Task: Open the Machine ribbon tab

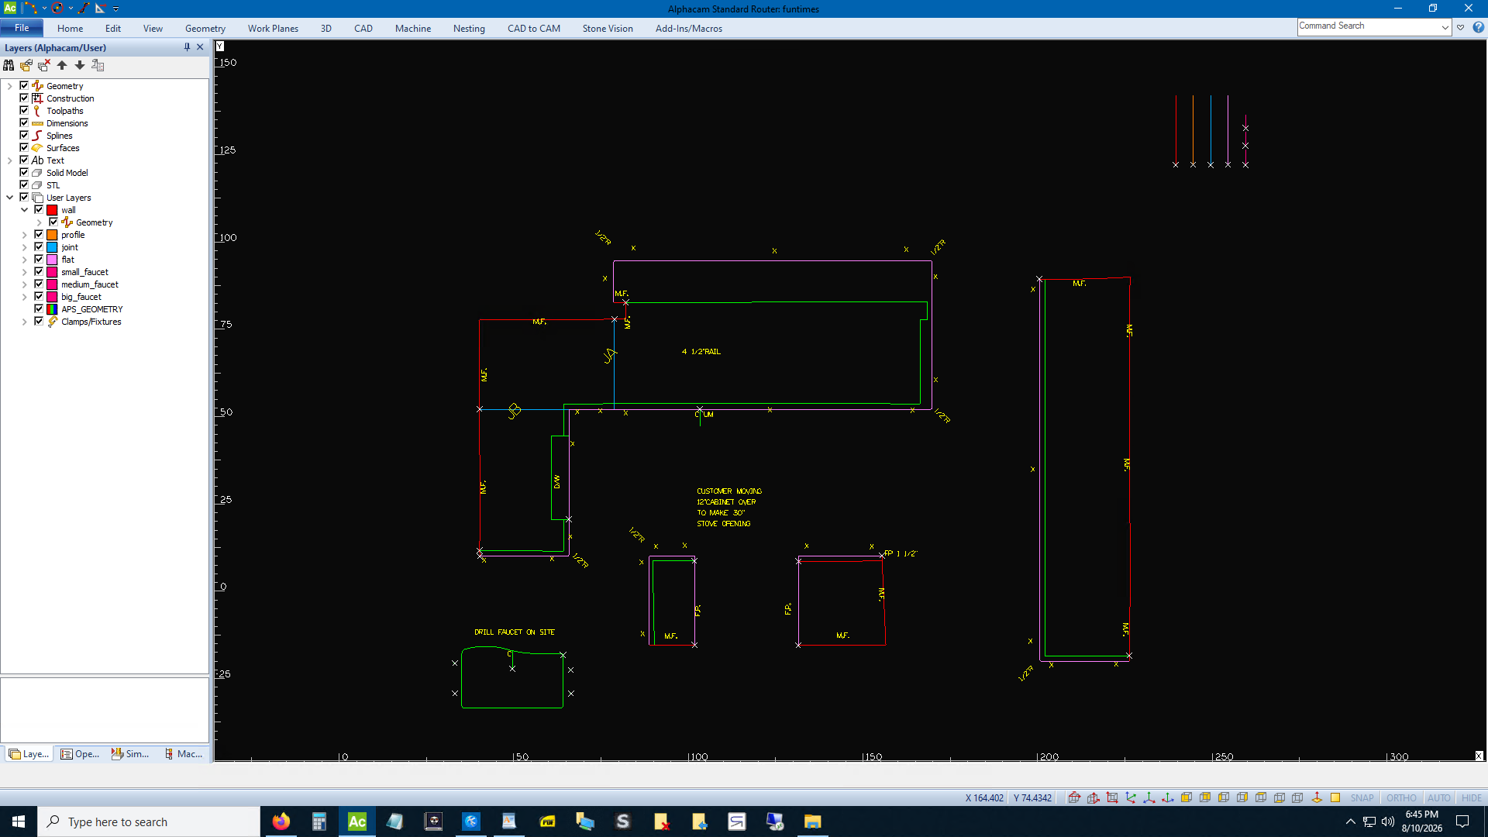Action: tap(413, 29)
